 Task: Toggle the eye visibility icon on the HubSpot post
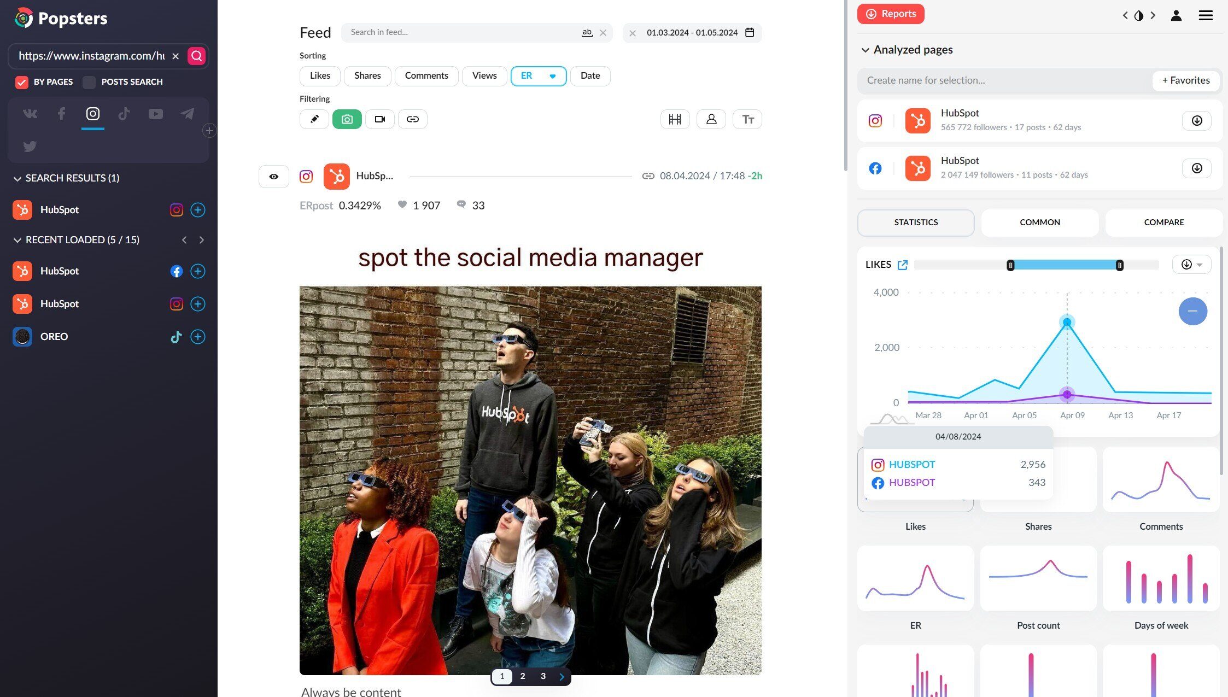pos(273,176)
